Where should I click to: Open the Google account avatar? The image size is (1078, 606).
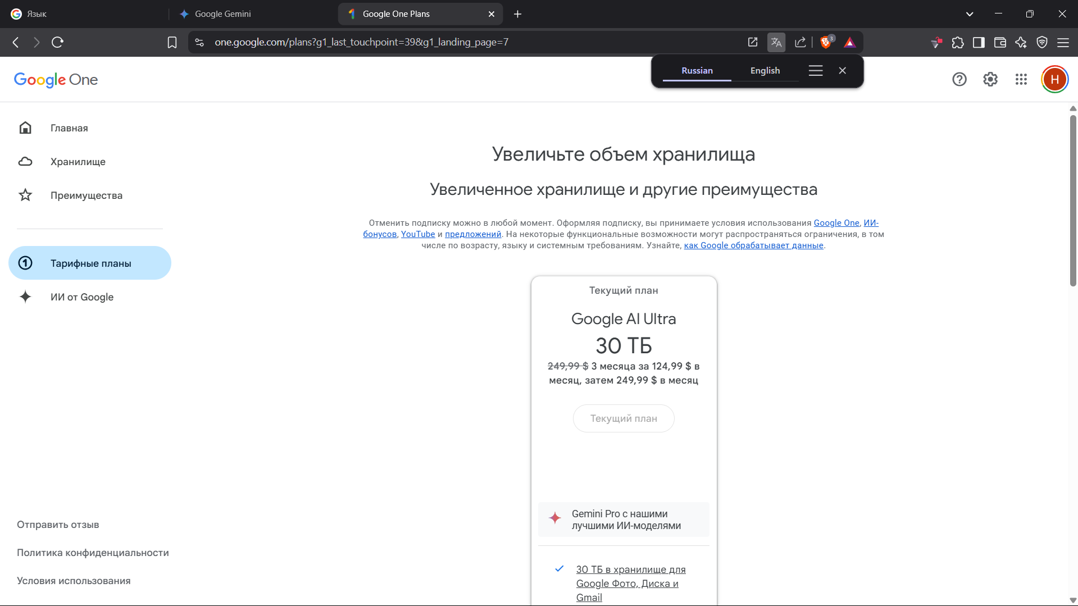[x=1055, y=79]
